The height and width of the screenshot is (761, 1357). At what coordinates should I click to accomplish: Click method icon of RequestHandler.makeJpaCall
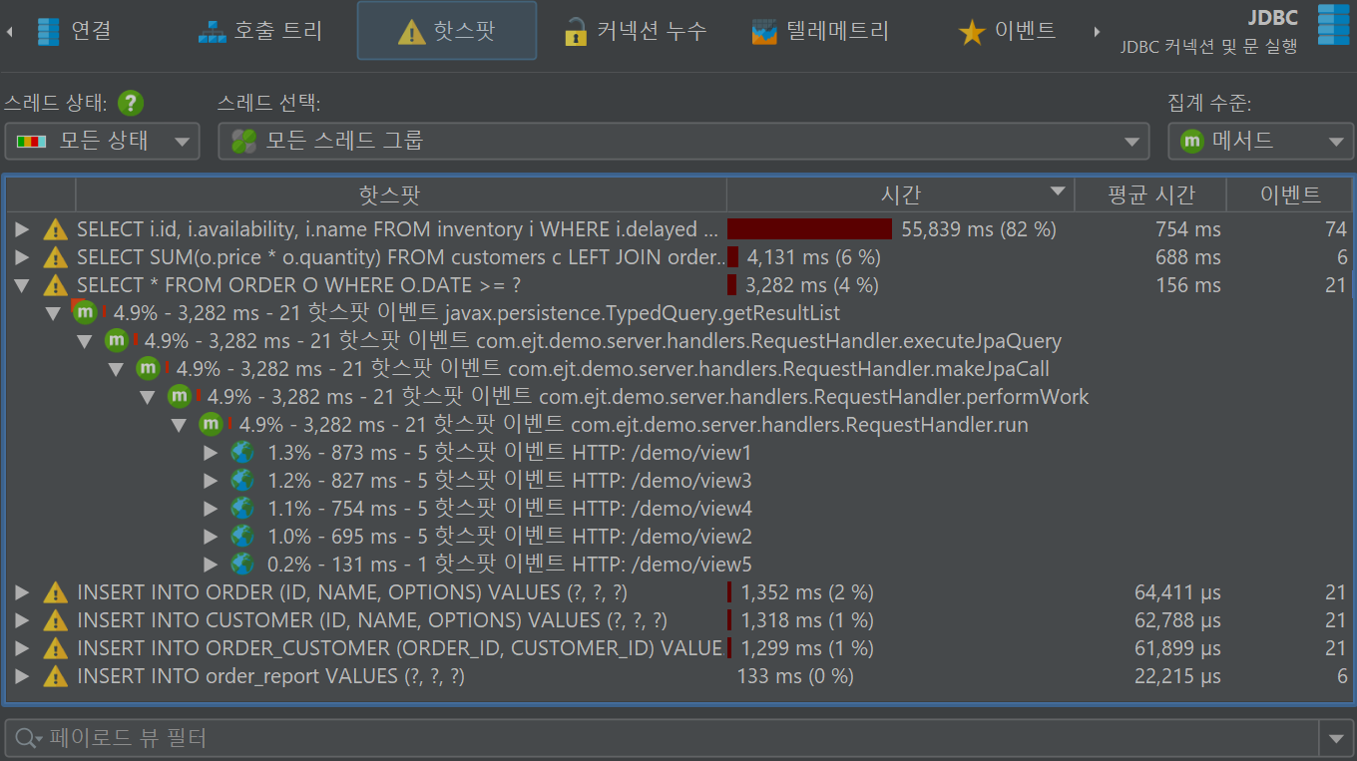[148, 369]
